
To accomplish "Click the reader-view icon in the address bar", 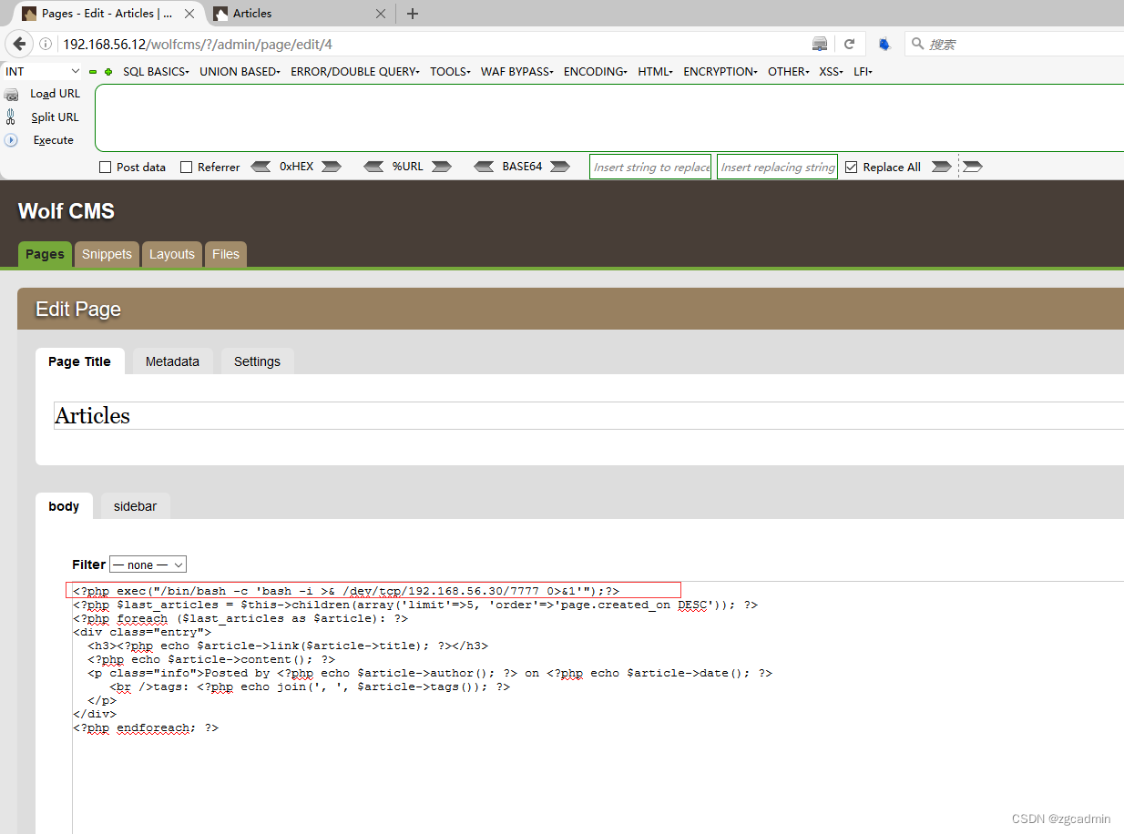I will (x=820, y=44).
